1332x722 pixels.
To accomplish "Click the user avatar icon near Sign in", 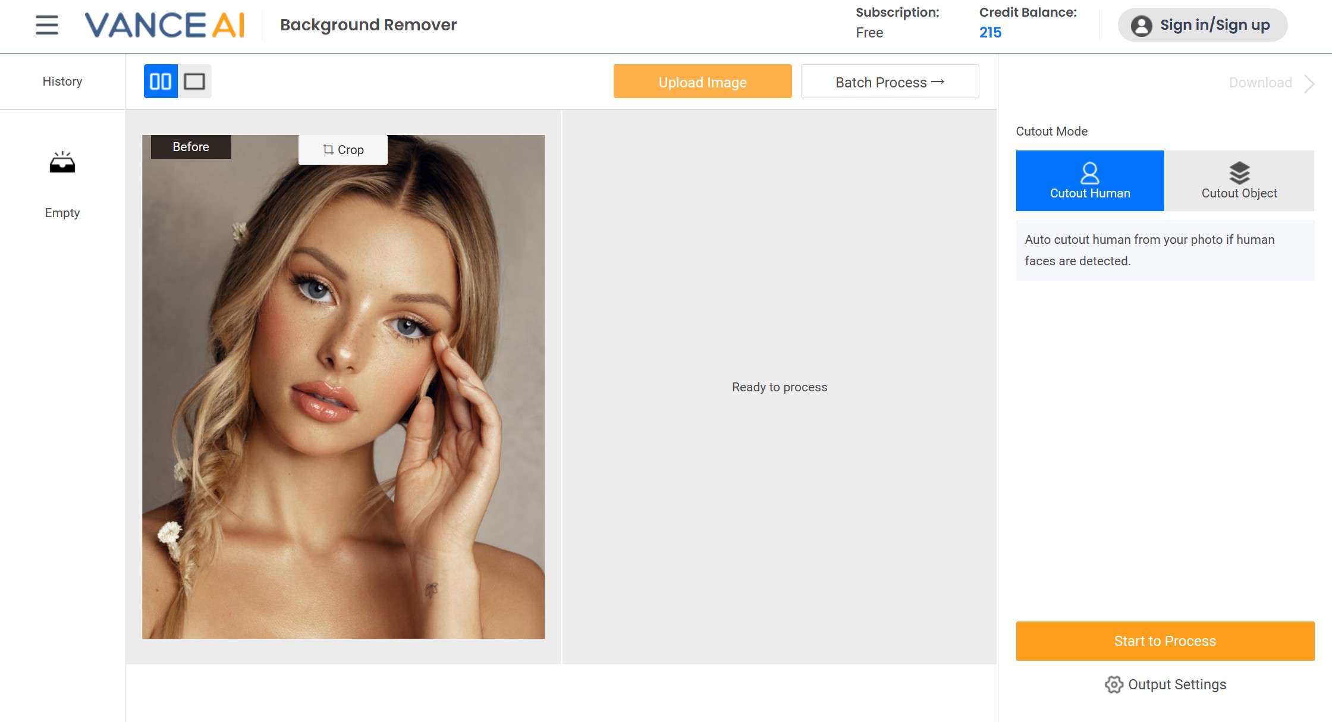I will (1141, 25).
